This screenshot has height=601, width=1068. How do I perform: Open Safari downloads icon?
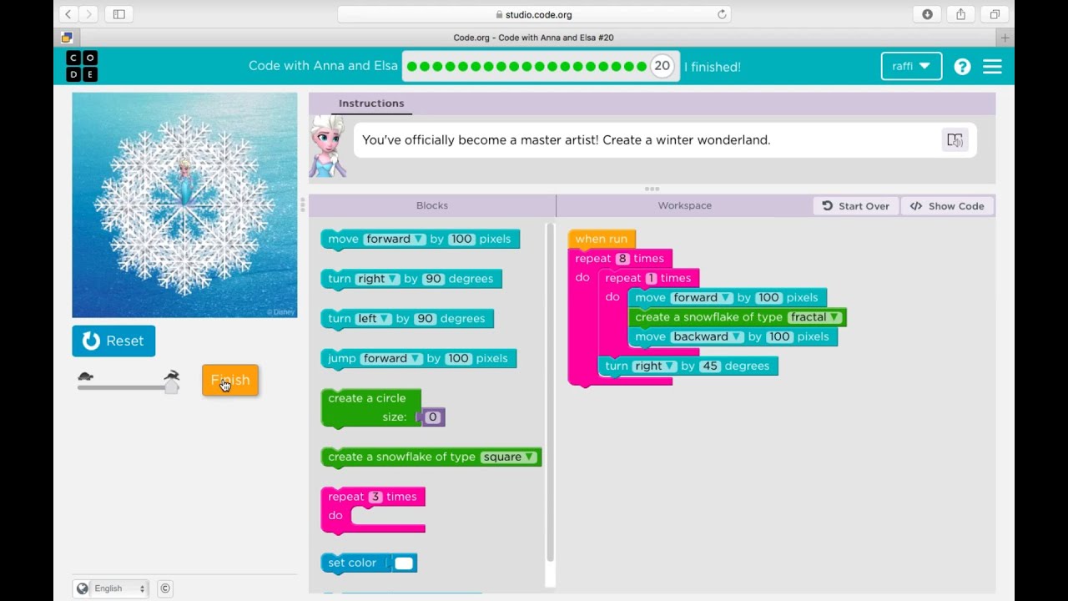coord(927,14)
